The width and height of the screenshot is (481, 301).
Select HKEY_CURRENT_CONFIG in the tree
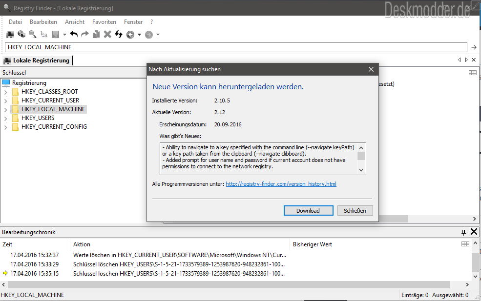coord(54,127)
